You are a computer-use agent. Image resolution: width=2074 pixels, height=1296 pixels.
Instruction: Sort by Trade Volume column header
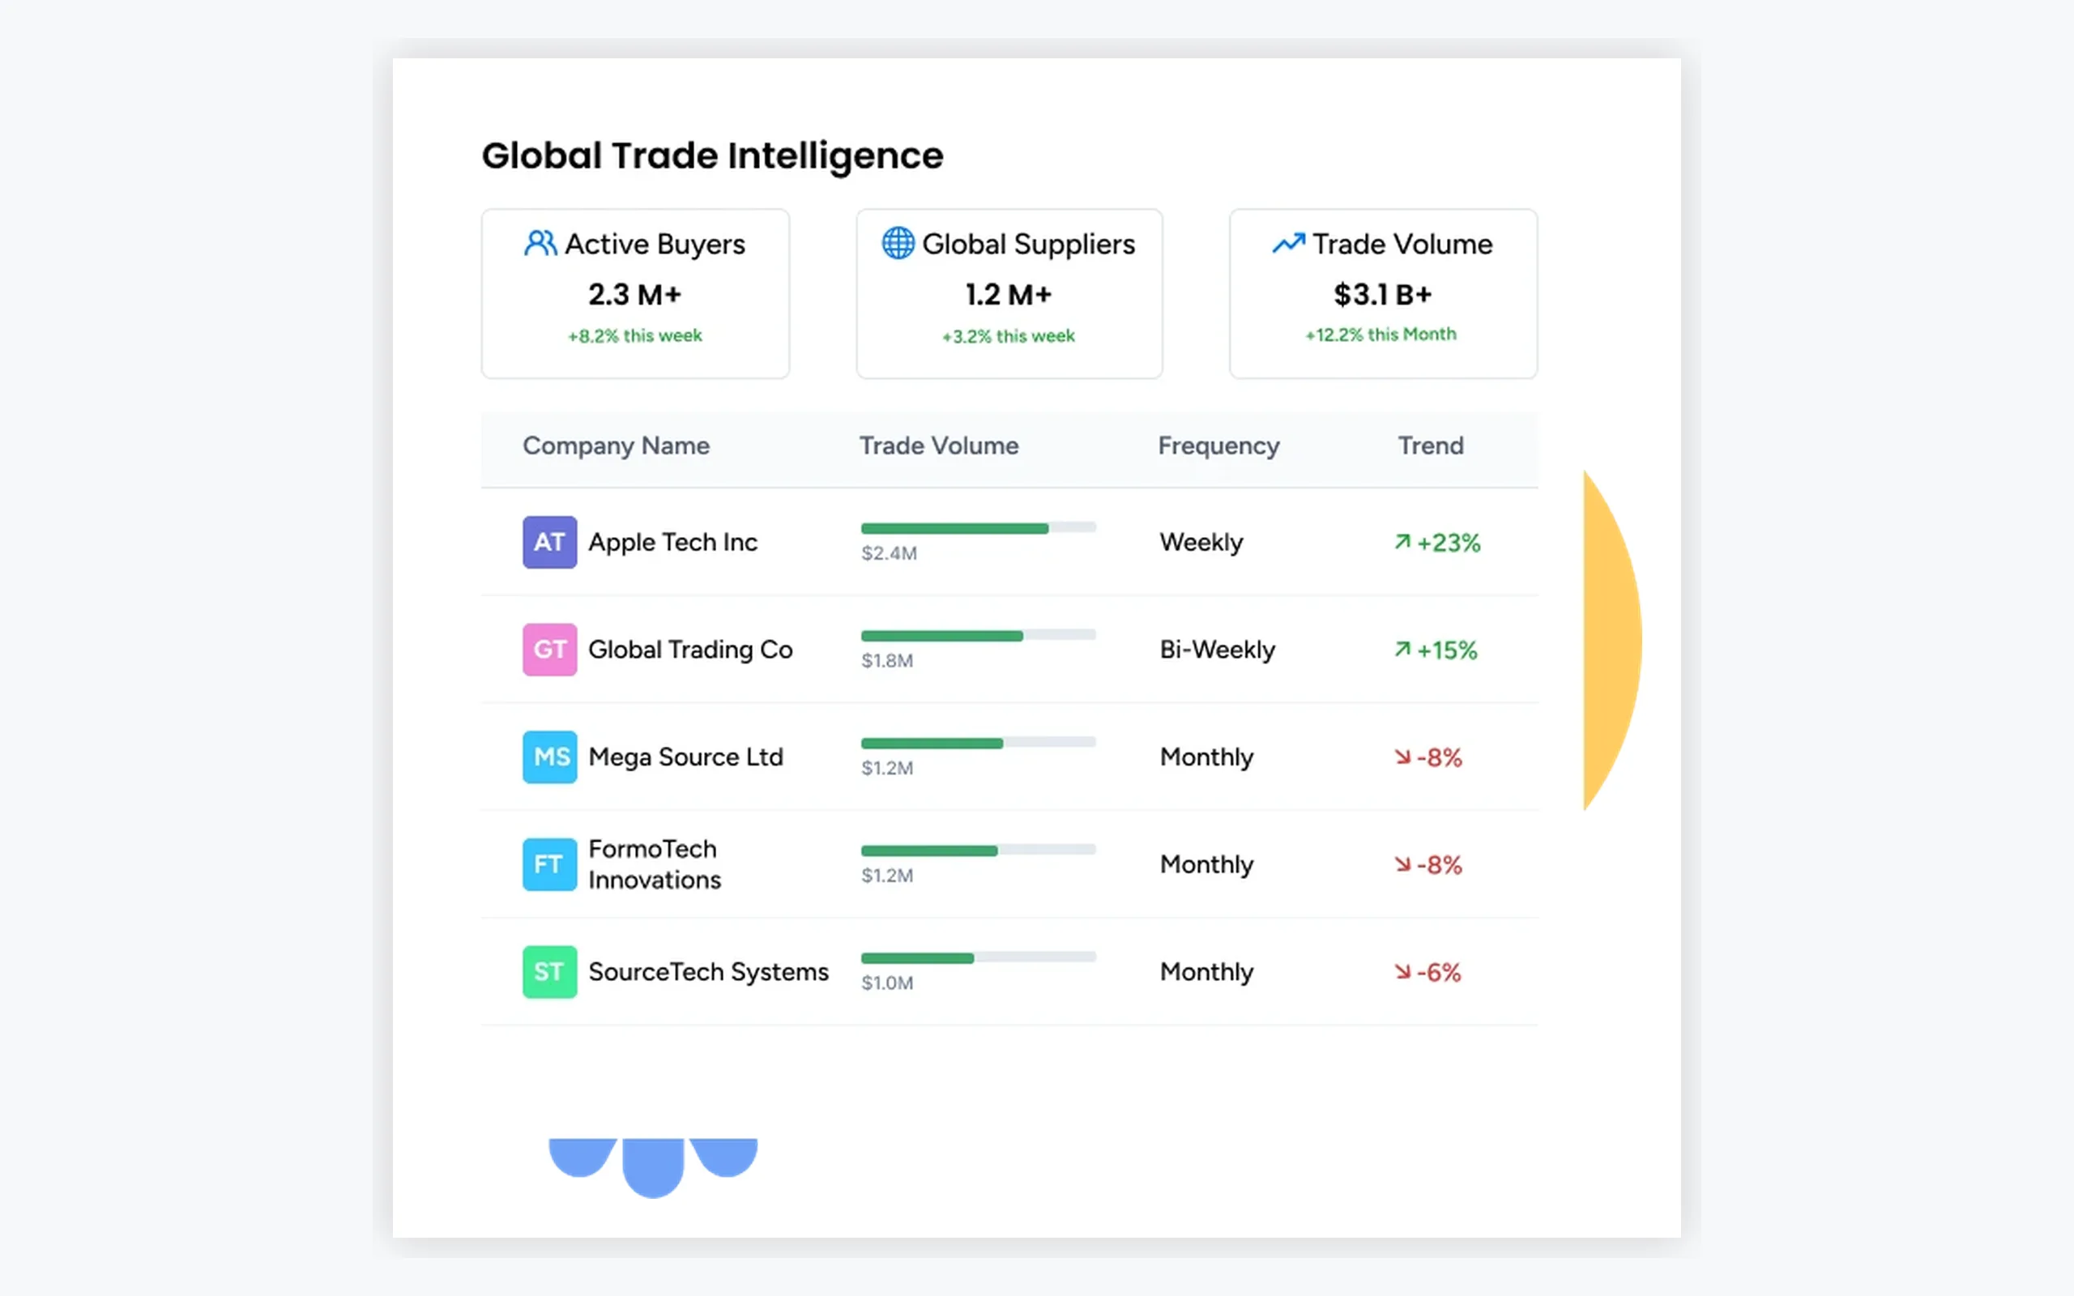pyautogui.click(x=939, y=446)
